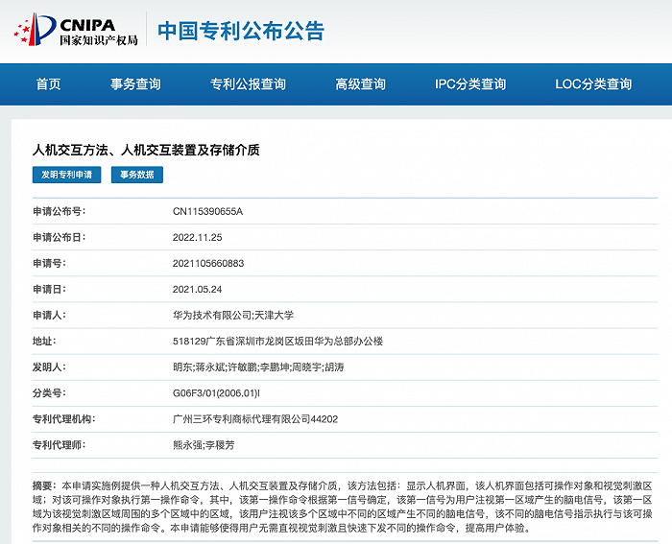This screenshot has width=672, height=544.
Task: Click the 摘要 abstract paragraph
Action: pyautogui.click(x=343, y=507)
